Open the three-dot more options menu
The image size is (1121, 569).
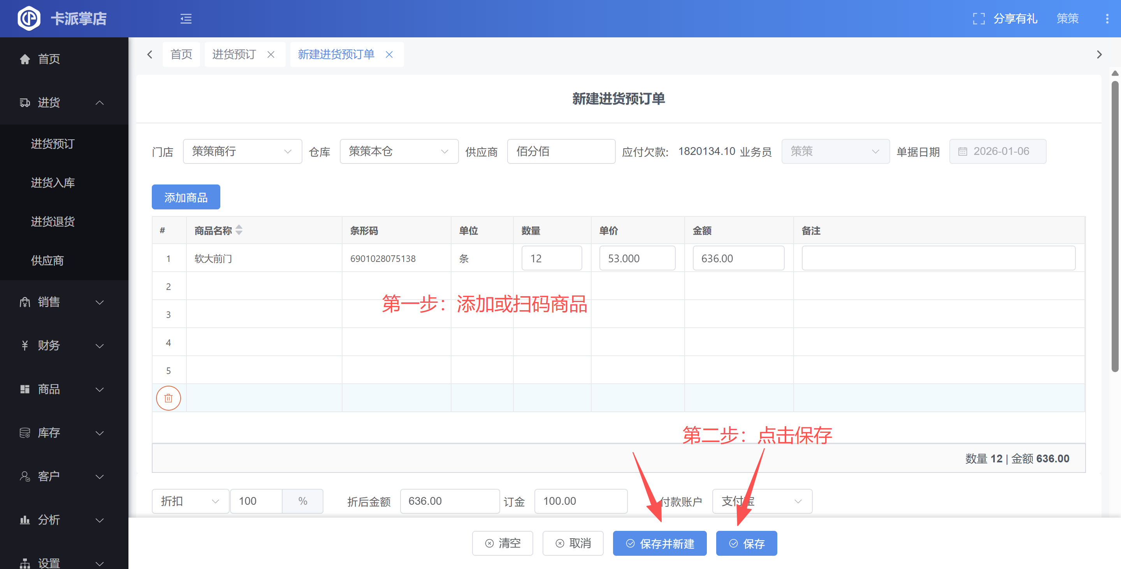(1107, 19)
